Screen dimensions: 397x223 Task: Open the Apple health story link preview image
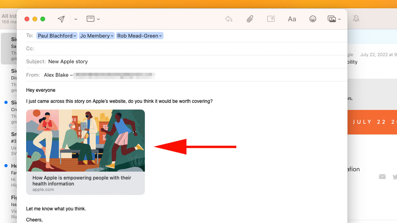pyautogui.click(x=85, y=141)
